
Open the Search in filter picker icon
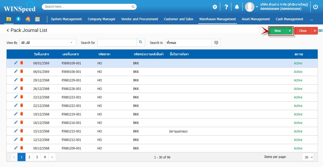coord(216,43)
